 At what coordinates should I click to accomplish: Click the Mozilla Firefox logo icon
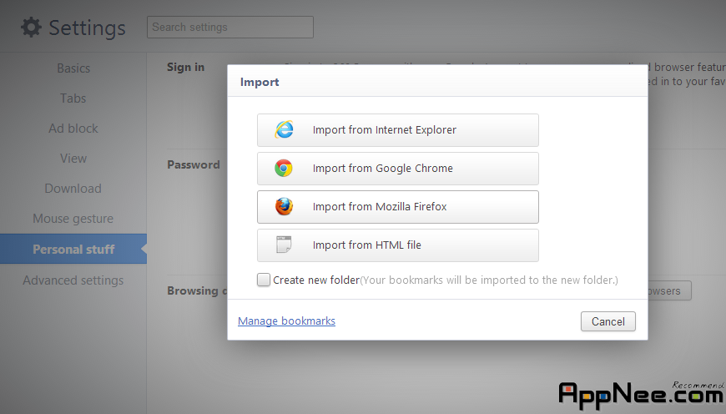[x=284, y=206]
